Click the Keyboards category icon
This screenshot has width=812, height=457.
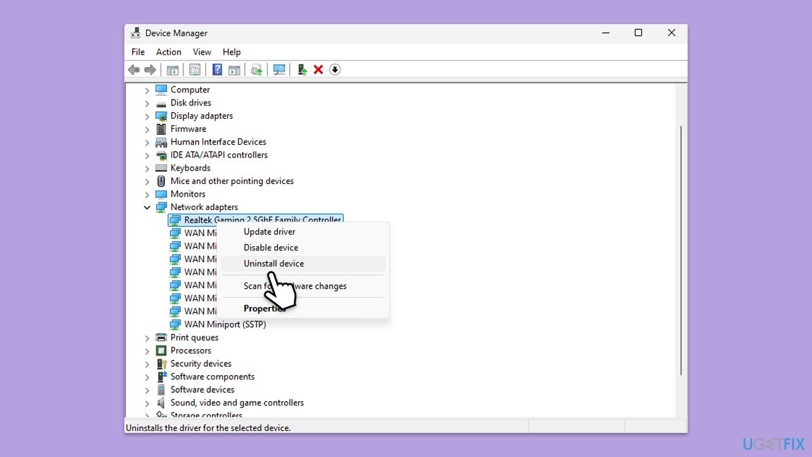click(161, 168)
